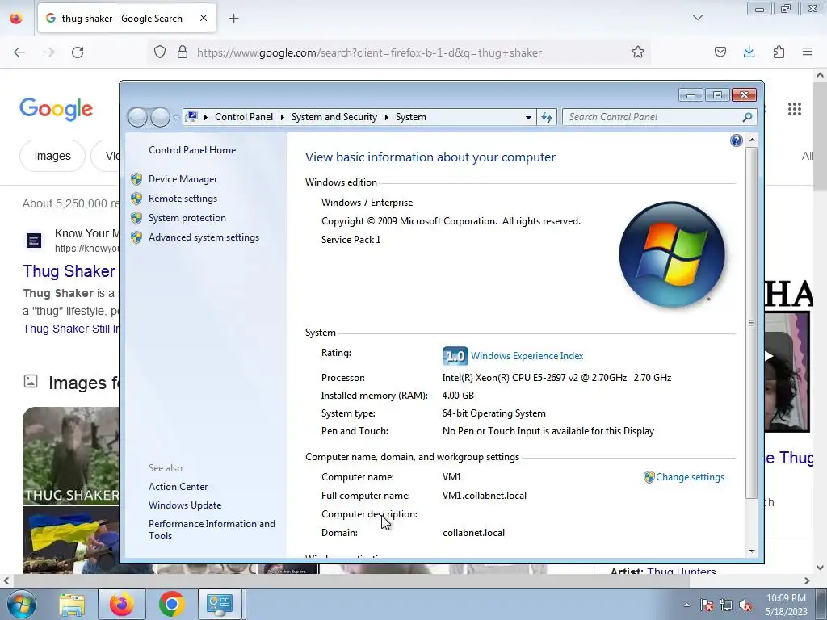Open Windows Start menu orb
Viewport: 827px width, 620px height.
(x=22, y=604)
